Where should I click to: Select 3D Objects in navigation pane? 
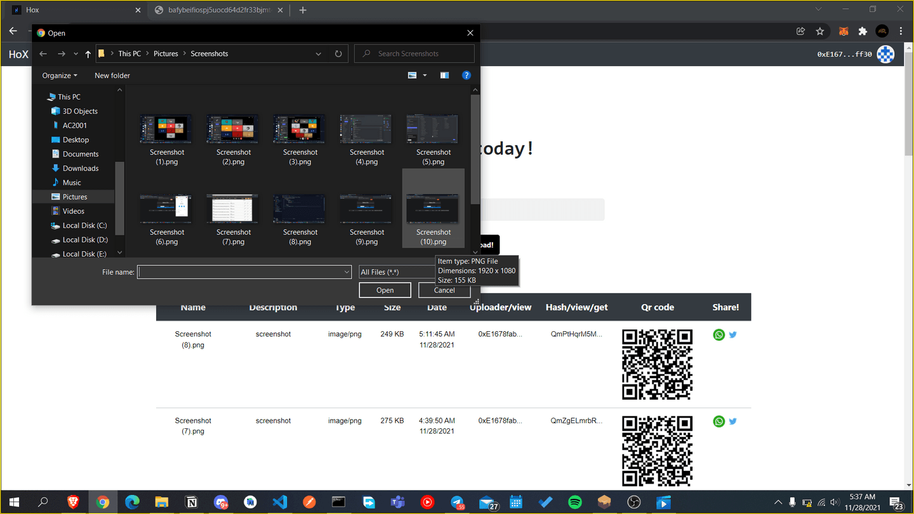tap(74, 111)
